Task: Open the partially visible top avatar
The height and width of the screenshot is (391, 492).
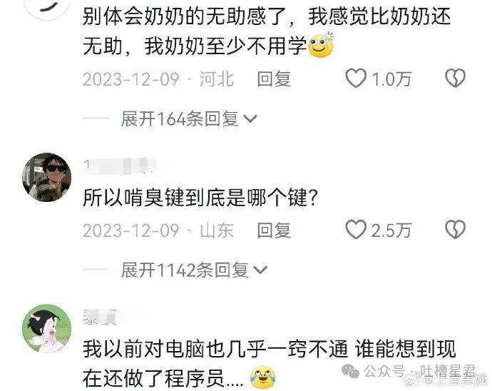Action: click(x=47, y=9)
